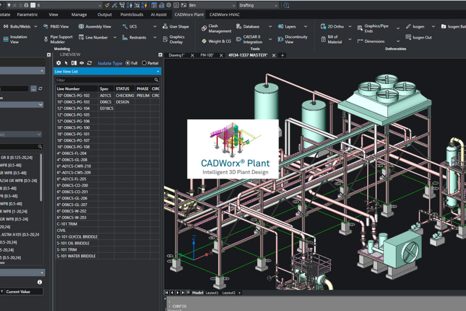This screenshot has width=466, height=311.
Task: Close the LINEVIEW panel
Action: tap(160, 55)
